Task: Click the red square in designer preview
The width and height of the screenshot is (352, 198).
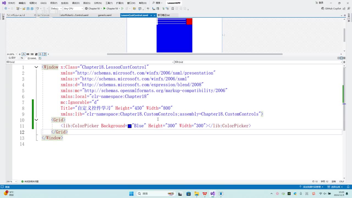Action: pos(189,21)
